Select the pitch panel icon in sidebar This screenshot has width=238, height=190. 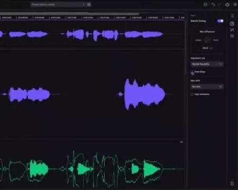pos(232,30)
